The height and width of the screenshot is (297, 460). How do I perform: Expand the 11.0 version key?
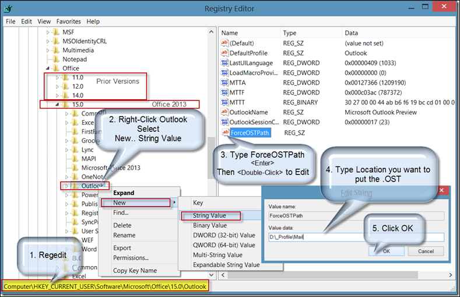57,78
